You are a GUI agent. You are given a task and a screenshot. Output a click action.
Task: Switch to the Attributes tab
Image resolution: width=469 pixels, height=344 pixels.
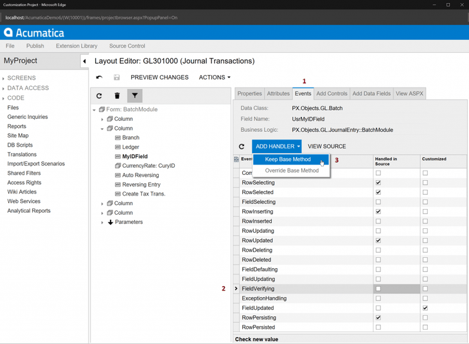(278, 93)
